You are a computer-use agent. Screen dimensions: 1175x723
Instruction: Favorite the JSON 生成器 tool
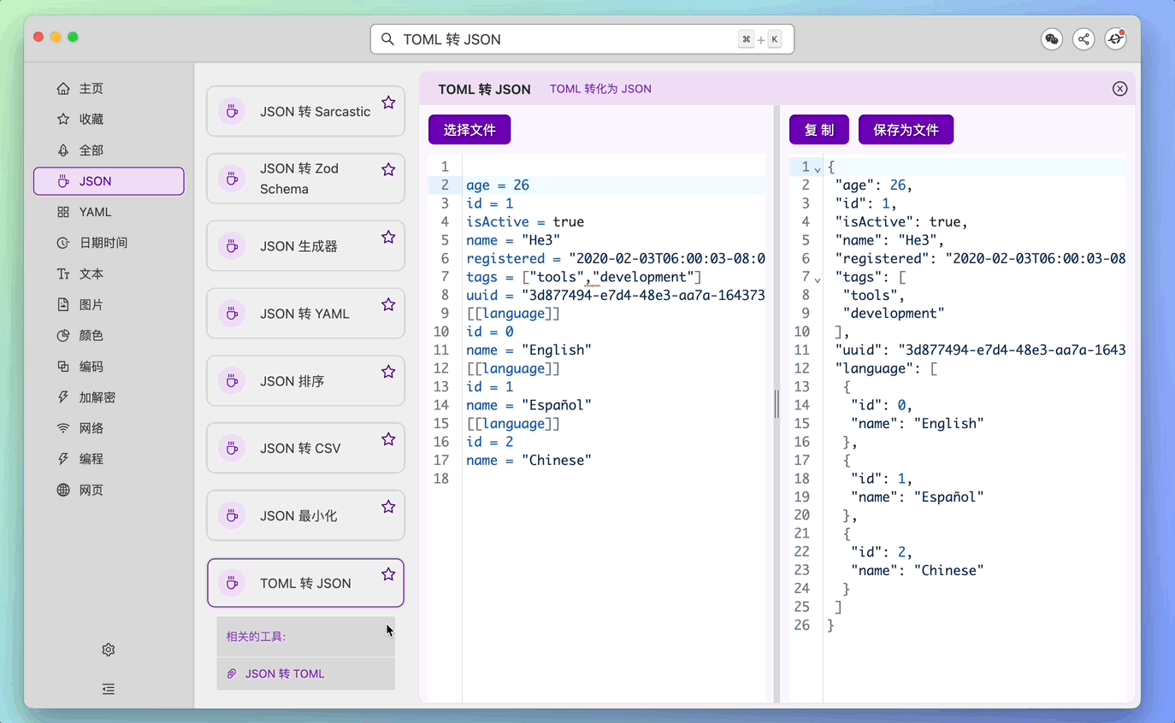point(388,237)
